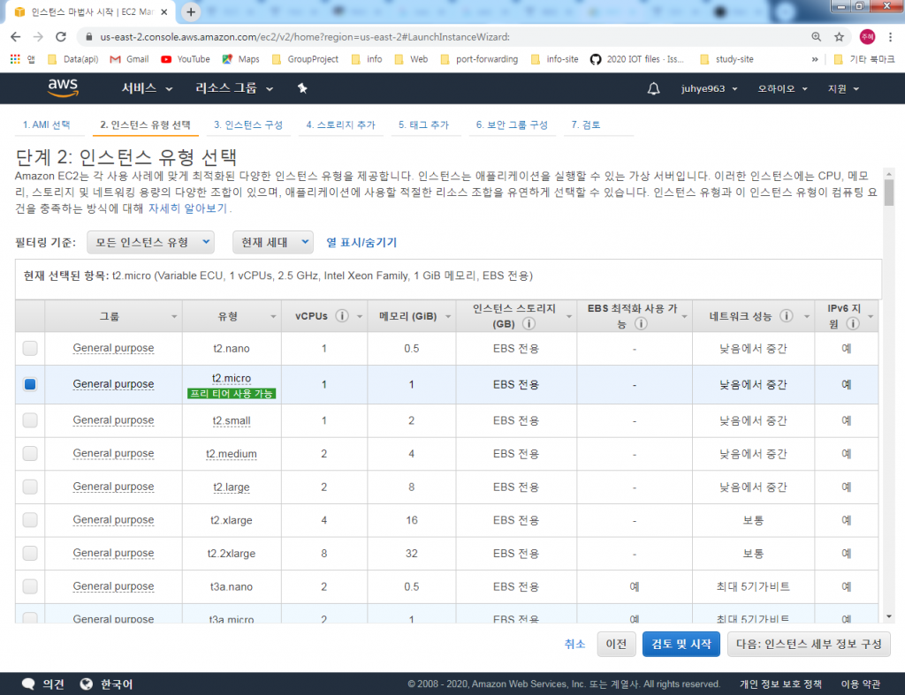Open the privacy policy footer link
Screen dimensions: 905x695
pyautogui.click(x=780, y=684)
